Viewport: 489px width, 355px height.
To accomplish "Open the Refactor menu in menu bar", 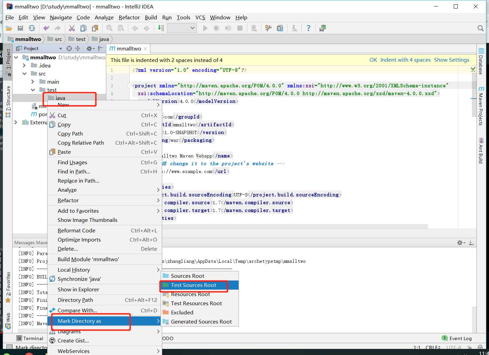I will [129, 18].
